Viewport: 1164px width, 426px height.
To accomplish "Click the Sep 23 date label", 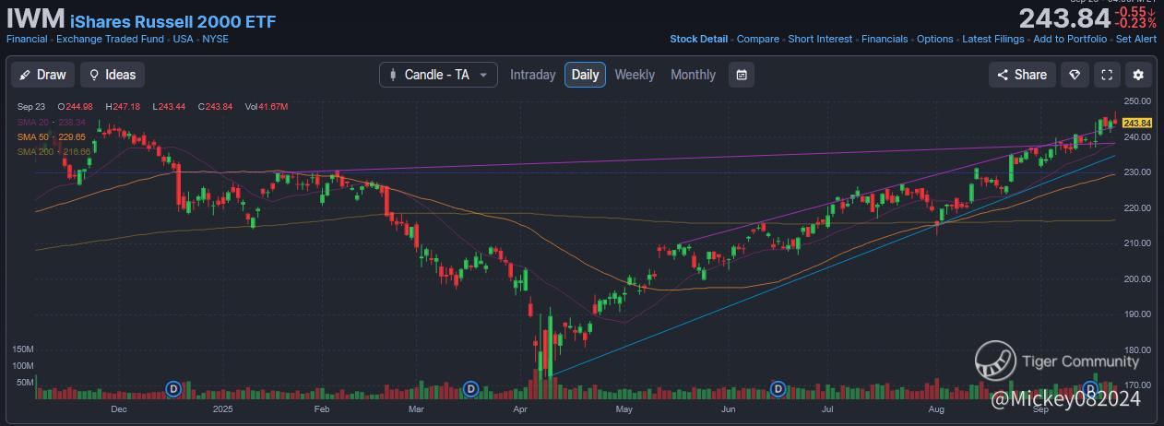I will (31, 107).
